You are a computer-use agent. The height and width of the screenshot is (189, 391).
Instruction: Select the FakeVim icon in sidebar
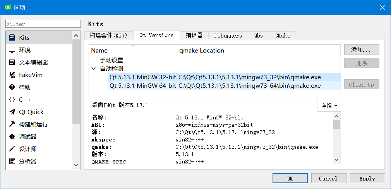(x=12, y=75)
